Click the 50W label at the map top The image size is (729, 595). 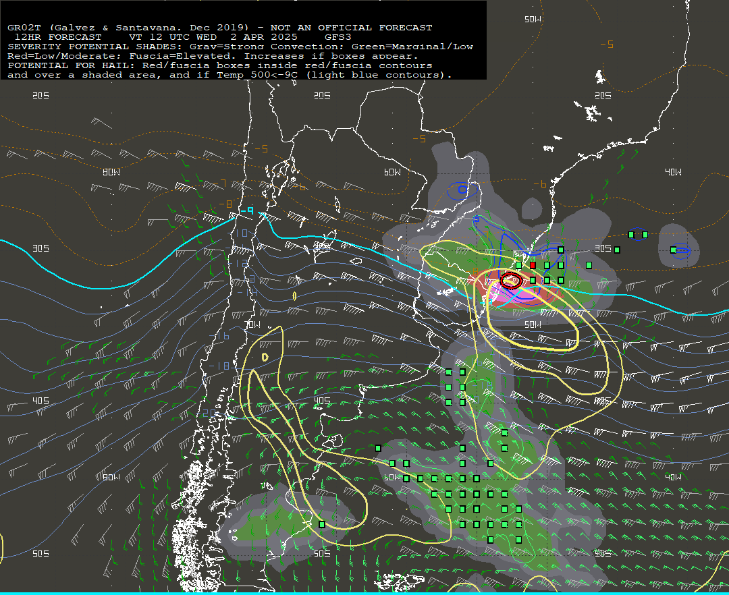tap(533, 19)
